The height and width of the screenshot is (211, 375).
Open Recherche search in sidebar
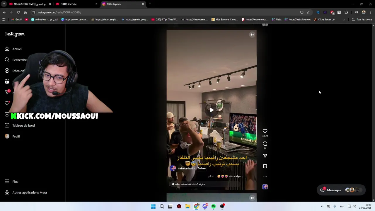click(x=16, y=60)
